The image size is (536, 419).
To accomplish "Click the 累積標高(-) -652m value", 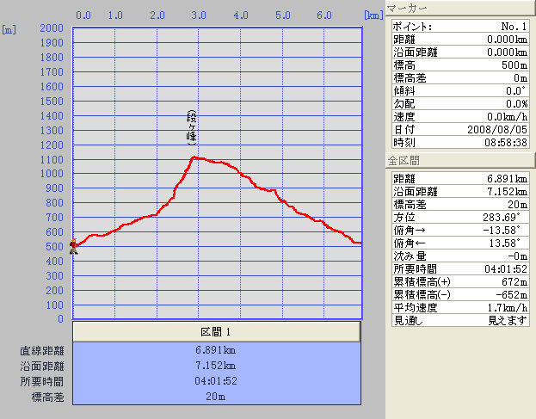I will pyautogui.click(x=512, y=294).
